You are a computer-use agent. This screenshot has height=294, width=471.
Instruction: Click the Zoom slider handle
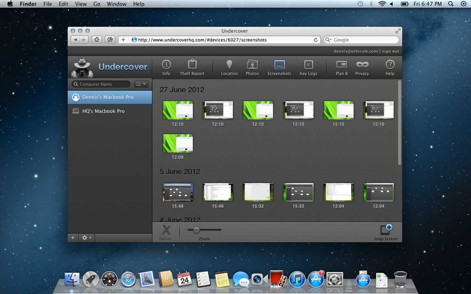[196, 230]
